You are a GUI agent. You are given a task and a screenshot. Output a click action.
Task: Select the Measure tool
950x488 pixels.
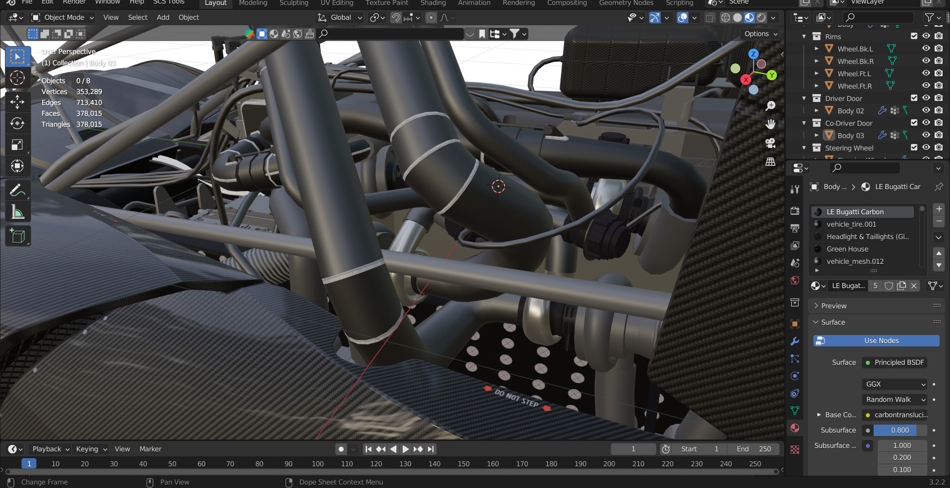(17, 212)
